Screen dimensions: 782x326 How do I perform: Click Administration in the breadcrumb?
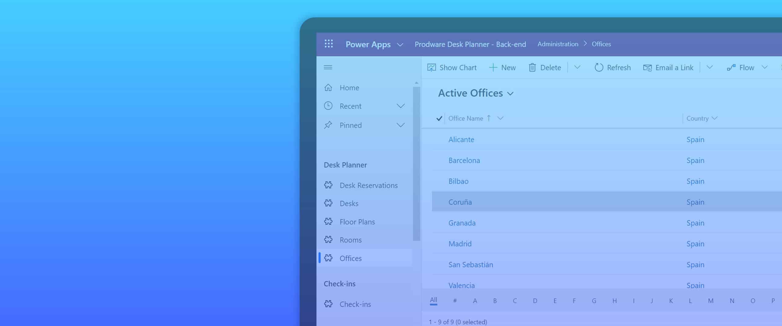[558, 44]
